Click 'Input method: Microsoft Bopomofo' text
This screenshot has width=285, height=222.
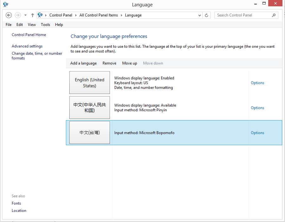pyautogui.click(x=144, y=133)
